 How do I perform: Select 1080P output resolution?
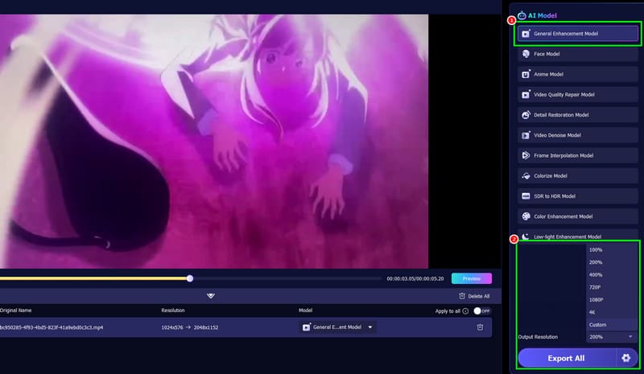coord(612,300)
